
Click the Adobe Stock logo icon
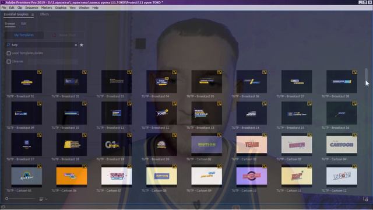click(54, 35)
